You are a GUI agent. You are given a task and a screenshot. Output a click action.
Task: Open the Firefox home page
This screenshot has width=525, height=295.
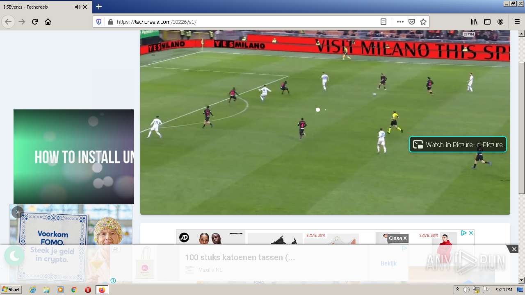pos(48,22)
